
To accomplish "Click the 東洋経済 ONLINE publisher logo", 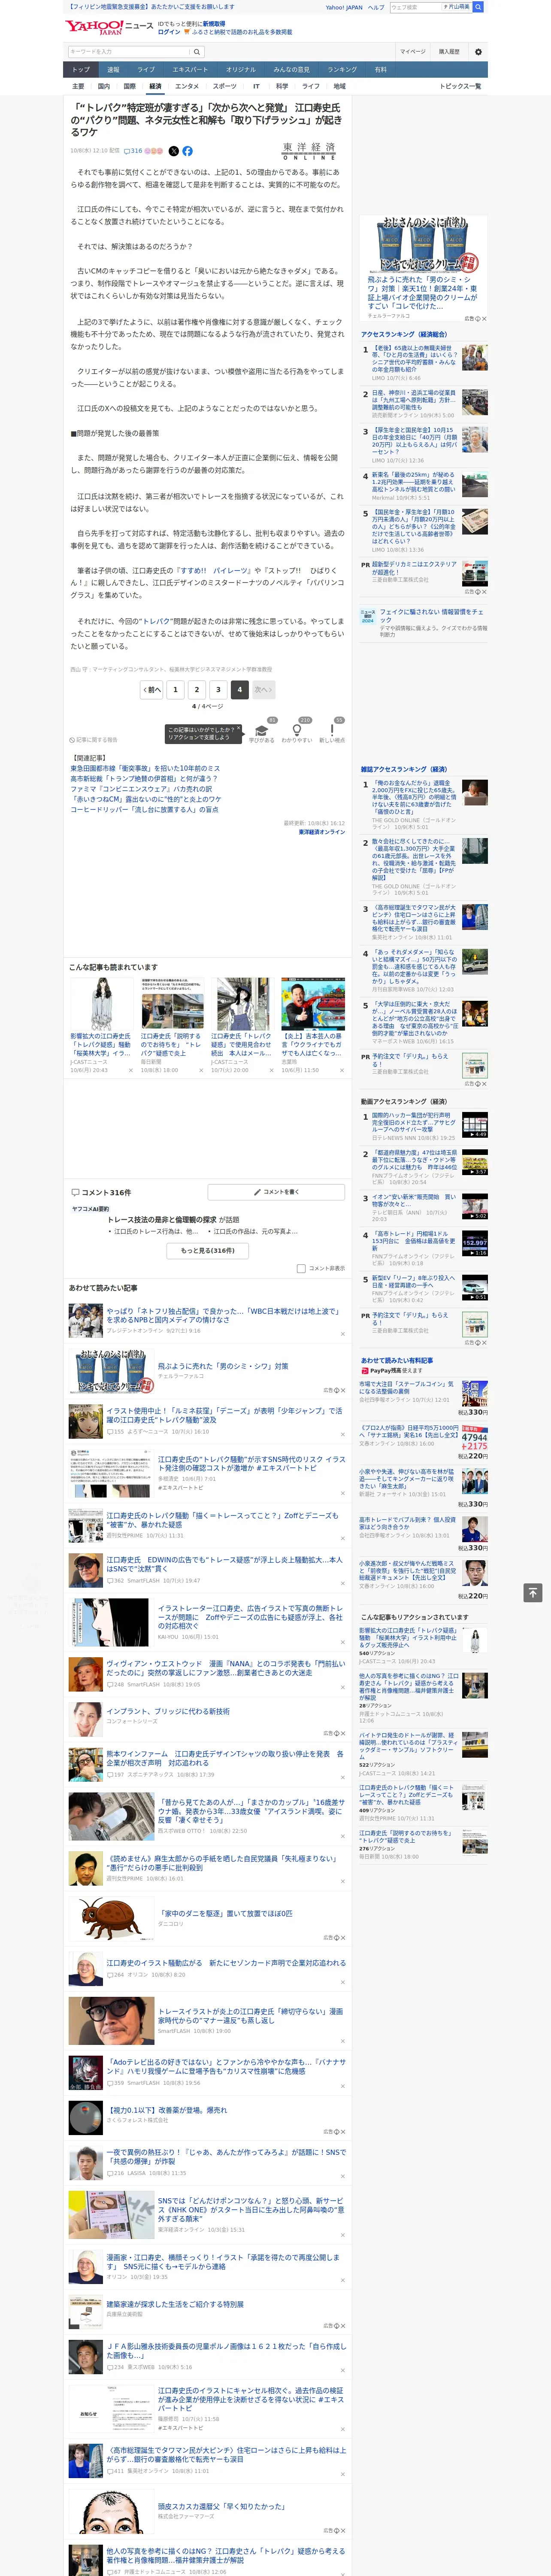I will coord(309,151).
